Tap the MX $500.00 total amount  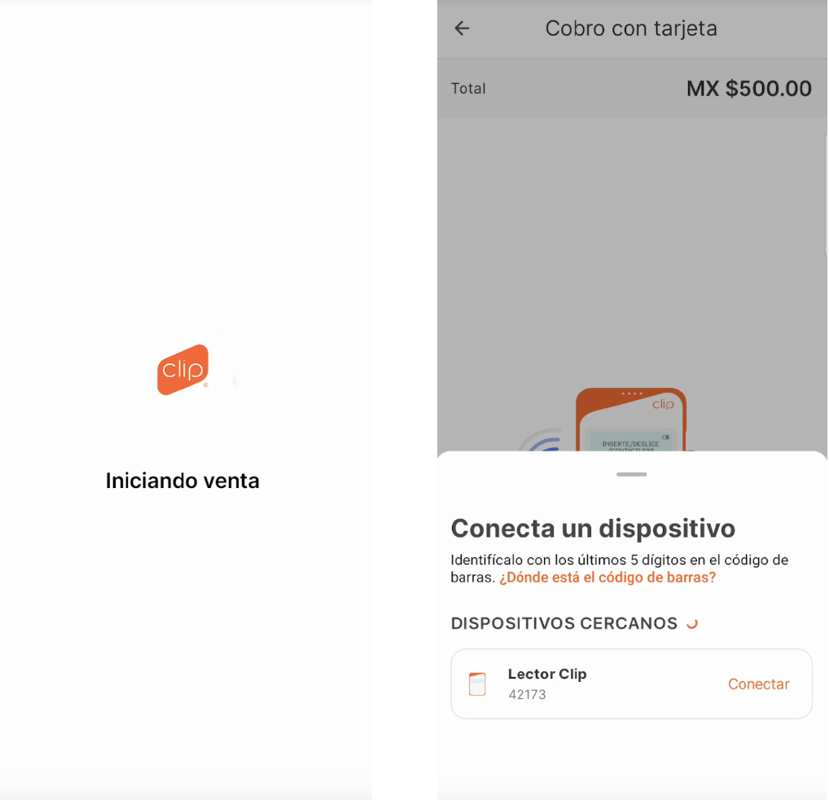[x=748, y=88]
